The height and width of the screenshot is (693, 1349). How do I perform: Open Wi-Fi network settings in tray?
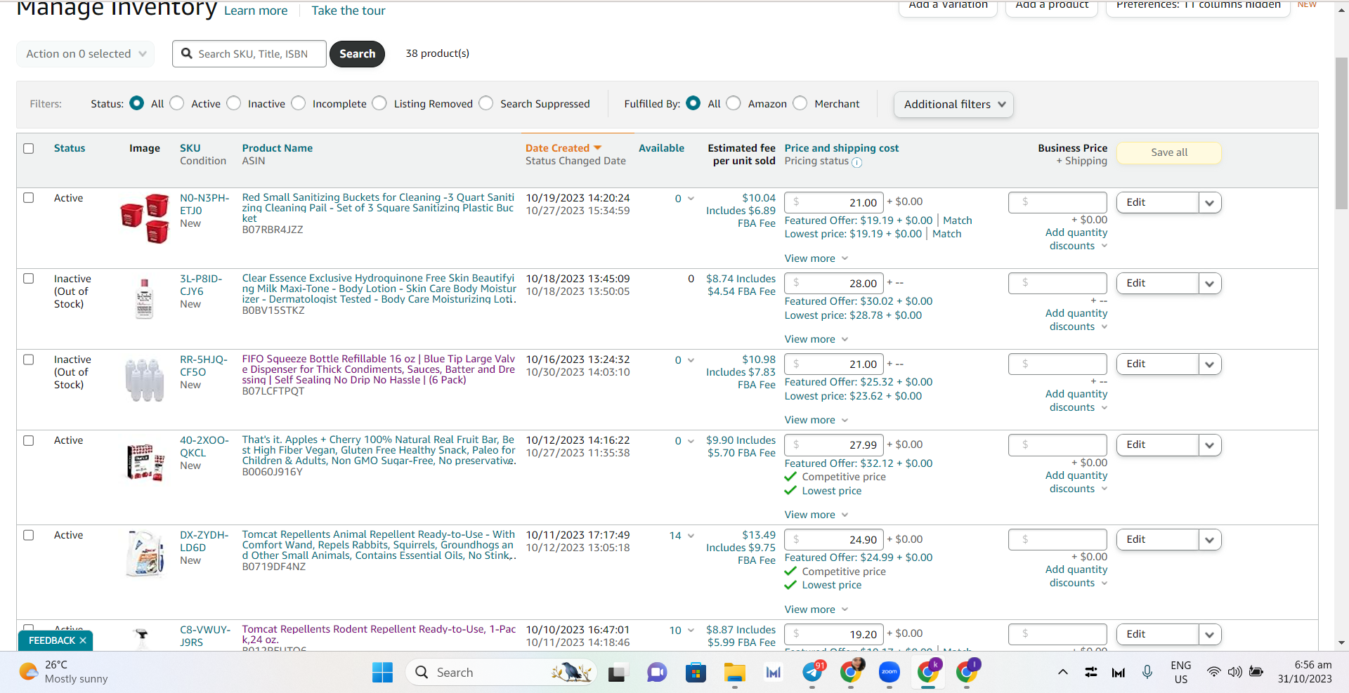(x=1213, y=673)
